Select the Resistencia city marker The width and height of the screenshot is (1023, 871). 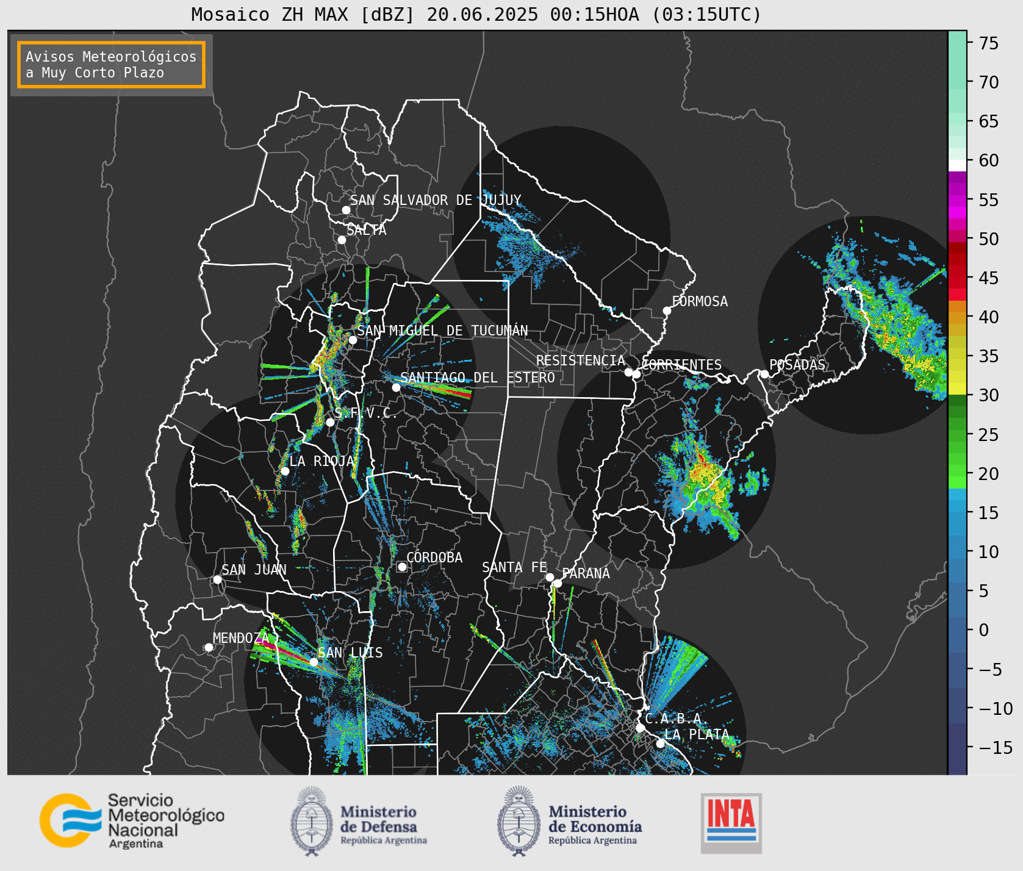tap(628, 372)
